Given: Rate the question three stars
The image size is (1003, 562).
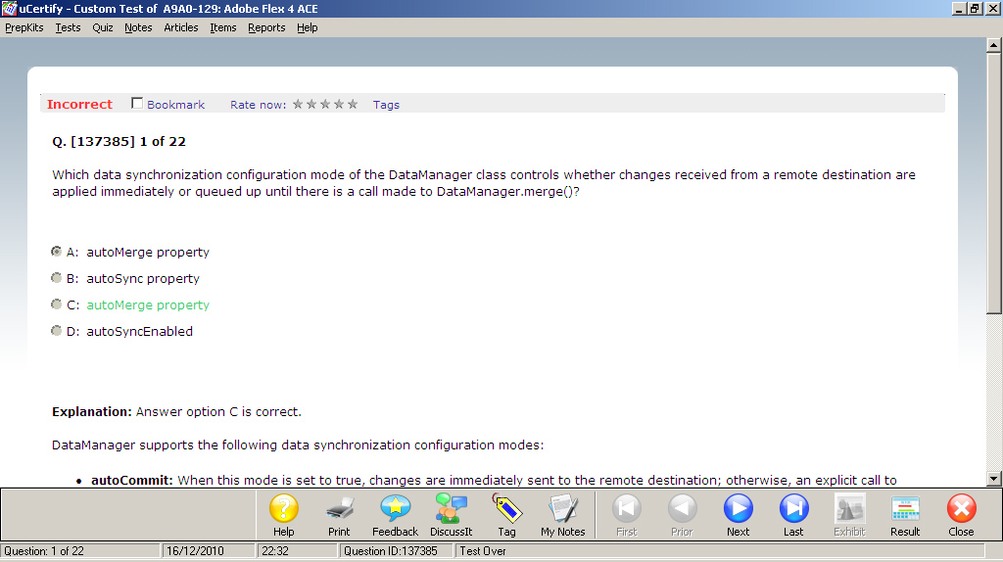Looking at the screenshot, I should click(x=325, y=104).
